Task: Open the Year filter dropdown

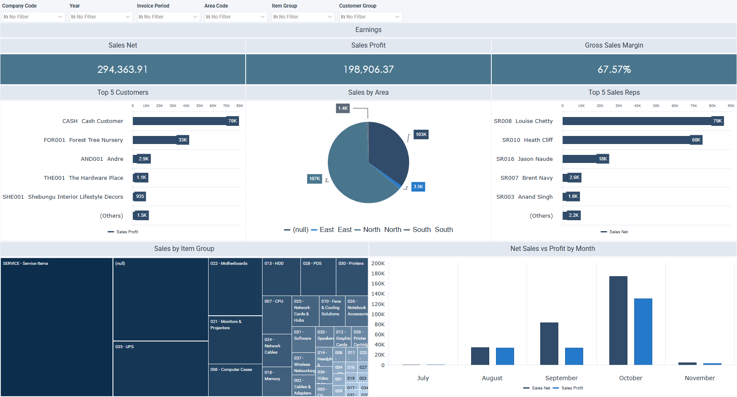Action: coord(101,17)
